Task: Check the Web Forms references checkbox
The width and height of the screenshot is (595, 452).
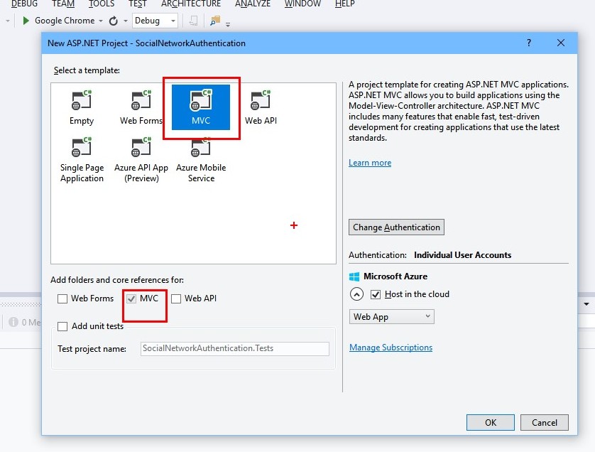Action: [62, 298]
